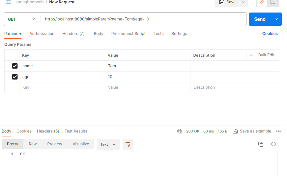This screenshot has height=176, width=287.
Task: Open the Cookies link
Action: coord(270,34)
